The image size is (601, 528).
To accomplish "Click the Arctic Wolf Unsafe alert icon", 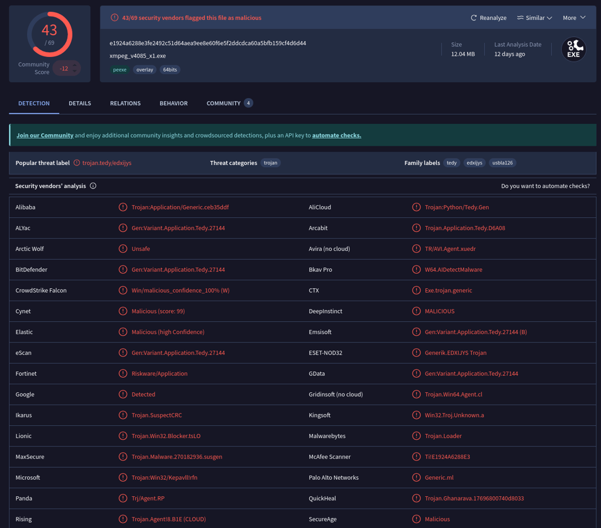I will (123, 248).
